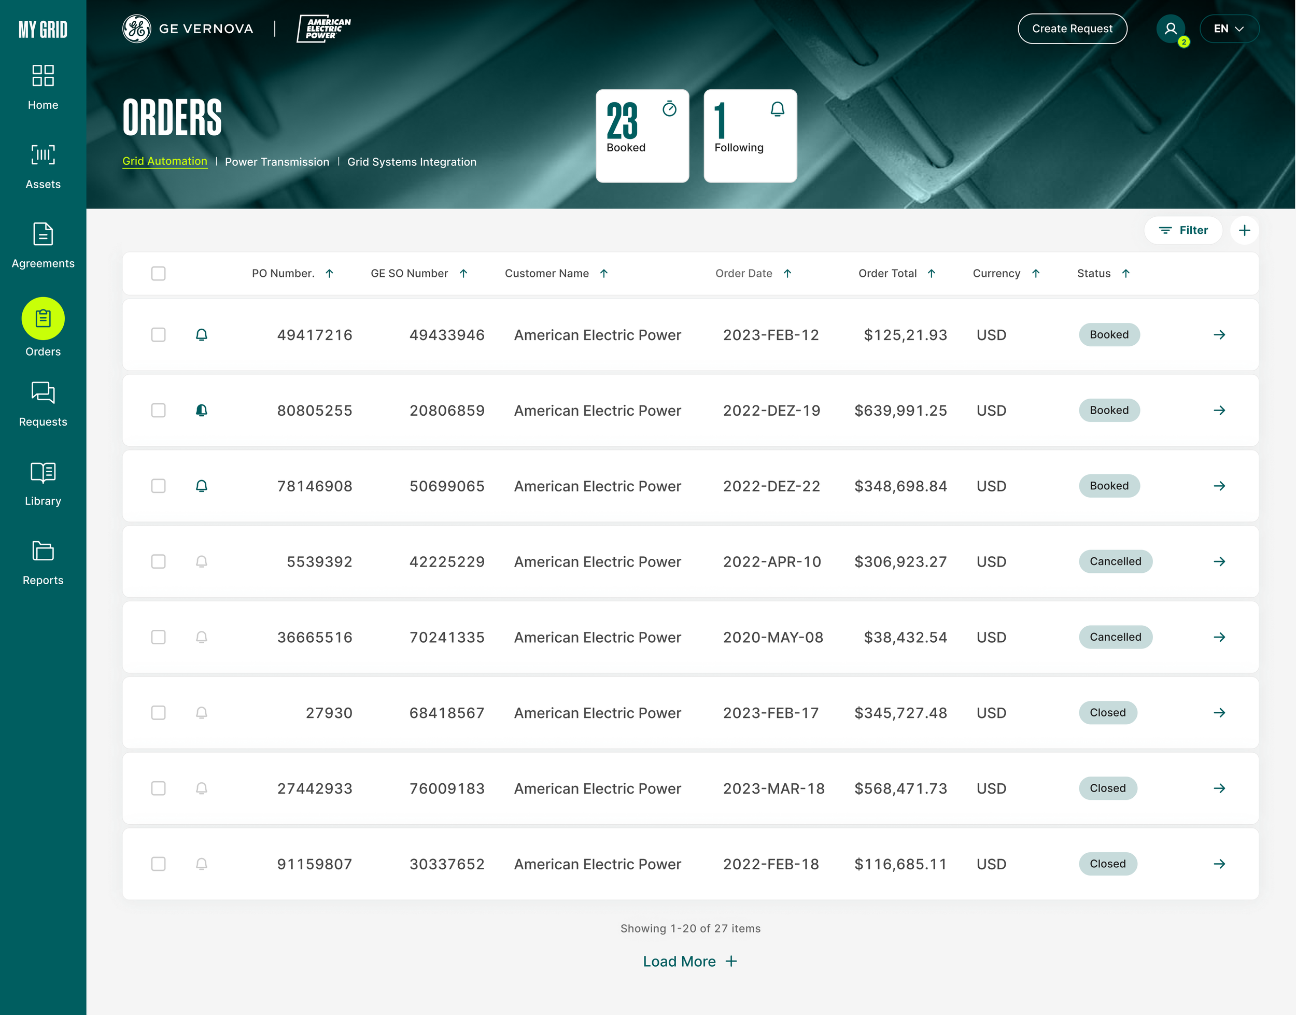Screen dimensions: 1296x1015
Task: Toggle the select-all checkbox in the table header
Action: point(158,273)
